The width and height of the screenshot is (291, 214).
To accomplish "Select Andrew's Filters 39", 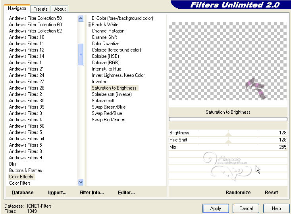I will [27, 107].
